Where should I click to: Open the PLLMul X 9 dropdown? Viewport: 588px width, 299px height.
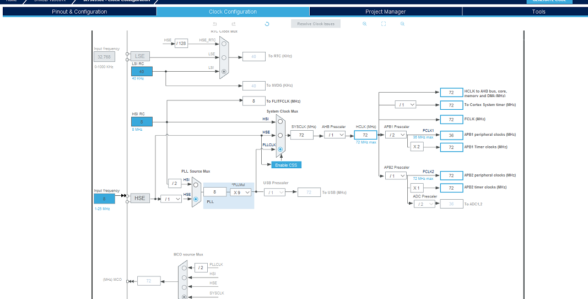pyautogui.click(x=241, y=192)
